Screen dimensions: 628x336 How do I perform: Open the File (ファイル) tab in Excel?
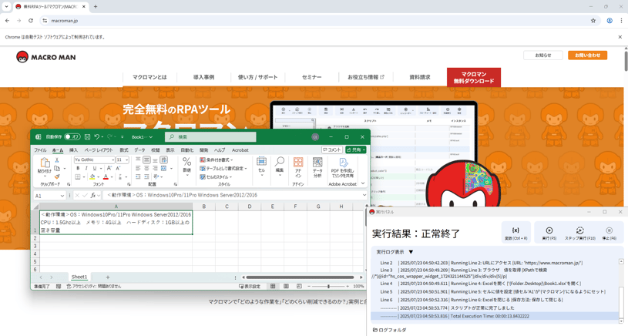tap(40, 150)
